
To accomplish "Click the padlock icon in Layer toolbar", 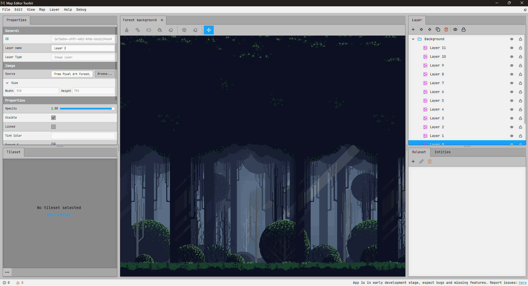I will pyautogui.click(x=464, y=29).
